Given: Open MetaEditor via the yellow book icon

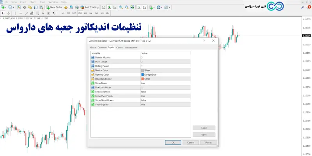Looking at the screenshot, I should (x=66, y=7).
